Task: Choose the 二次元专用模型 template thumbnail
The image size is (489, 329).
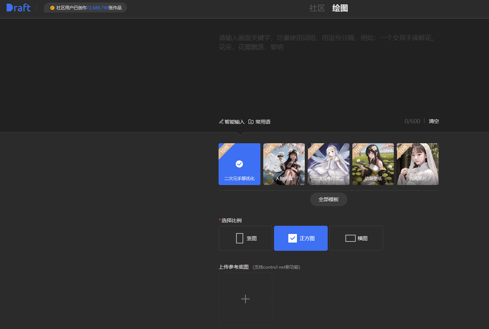Action: [328, 164]
